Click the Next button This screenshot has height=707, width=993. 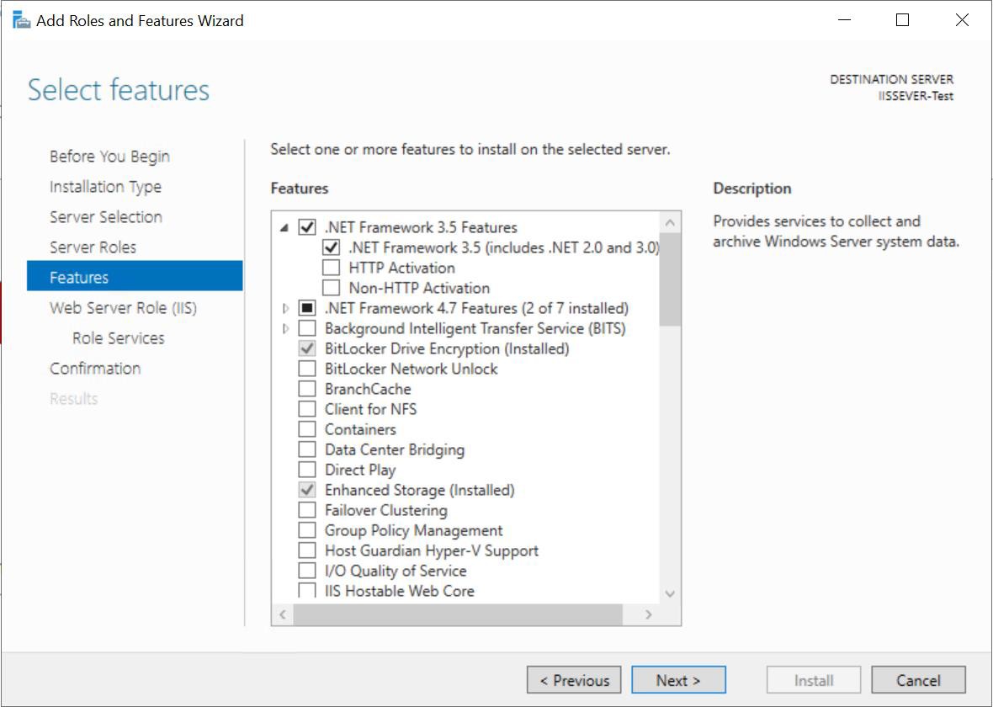pos(678,680)
